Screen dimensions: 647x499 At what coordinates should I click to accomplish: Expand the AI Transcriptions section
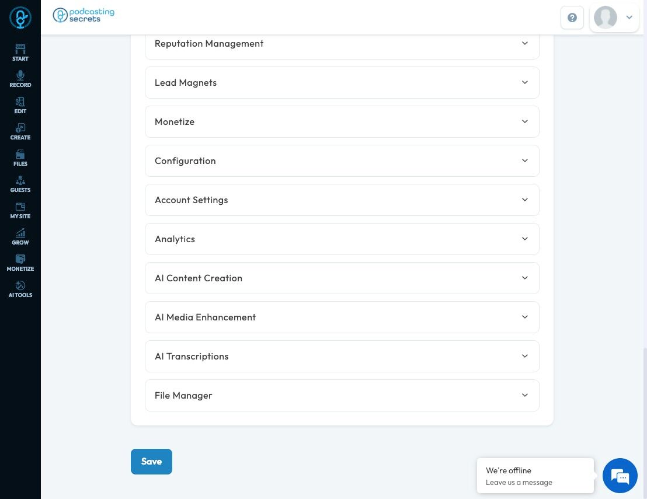point(342,357)
